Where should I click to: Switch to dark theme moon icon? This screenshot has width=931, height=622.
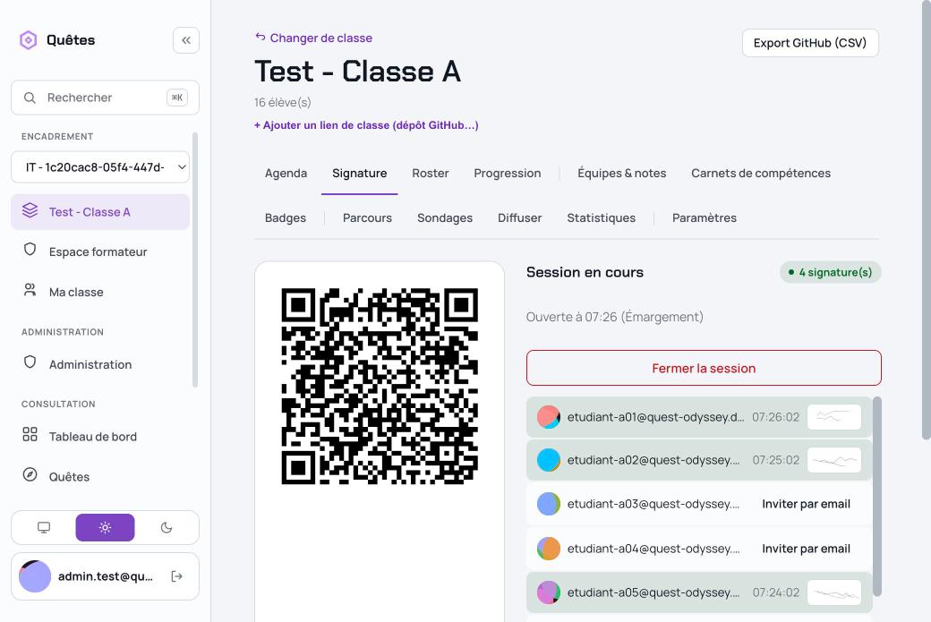tap(167, 528)
